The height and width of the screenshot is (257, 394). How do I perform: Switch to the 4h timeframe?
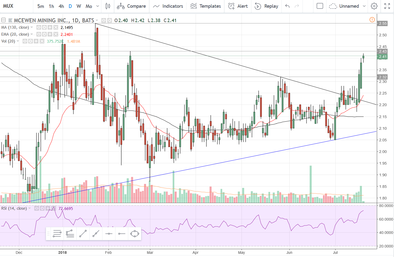[x=61, y=6]
